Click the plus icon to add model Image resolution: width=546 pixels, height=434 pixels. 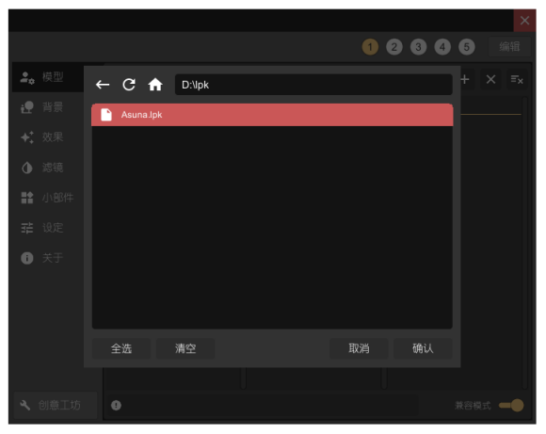(464, 80)
